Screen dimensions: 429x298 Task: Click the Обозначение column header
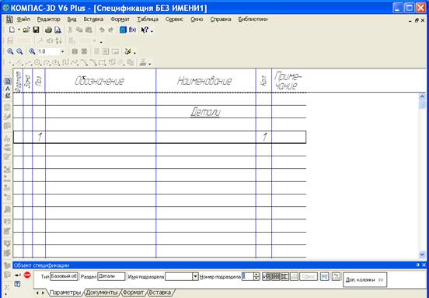pyautogui.click(x=99, y=81)
